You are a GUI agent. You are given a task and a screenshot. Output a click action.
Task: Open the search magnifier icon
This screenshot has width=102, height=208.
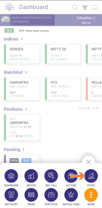click(75, 7)
